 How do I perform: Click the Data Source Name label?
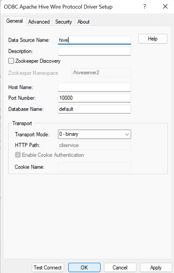(29, 40)
